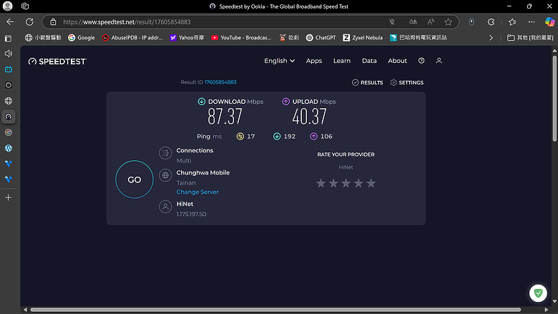Open the Data menu item
This screenshot has width=558, height=314.
point(369,61)
